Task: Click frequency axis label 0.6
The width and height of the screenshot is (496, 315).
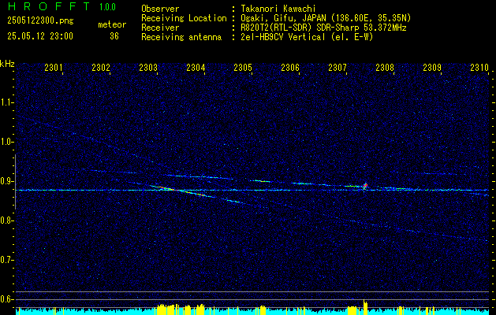Action: pyautogui.click(x=6, y=299)
